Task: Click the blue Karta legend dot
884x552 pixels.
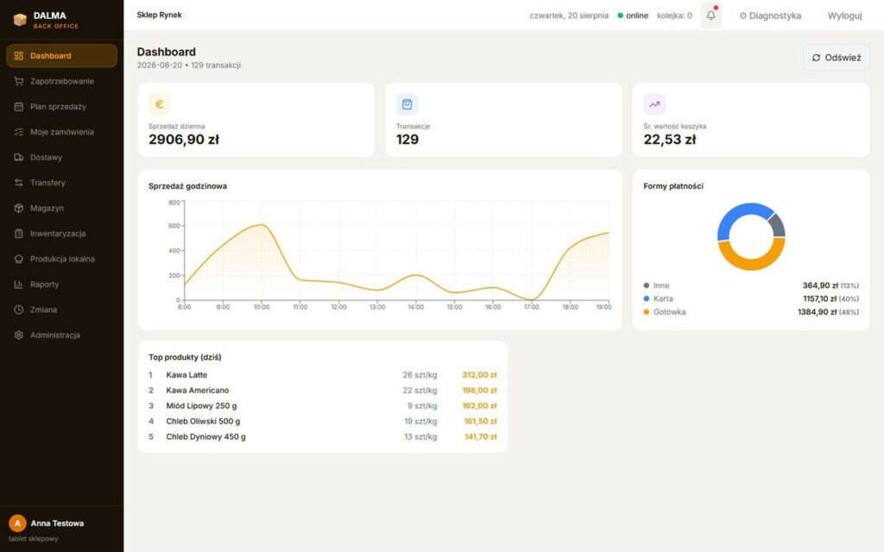Action: [646, 298]
